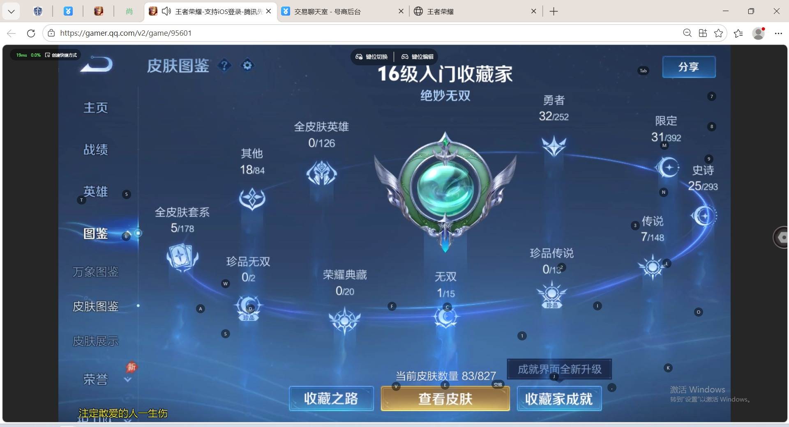Open 键位编辑 key mapping editor

[x=418, y=57]
